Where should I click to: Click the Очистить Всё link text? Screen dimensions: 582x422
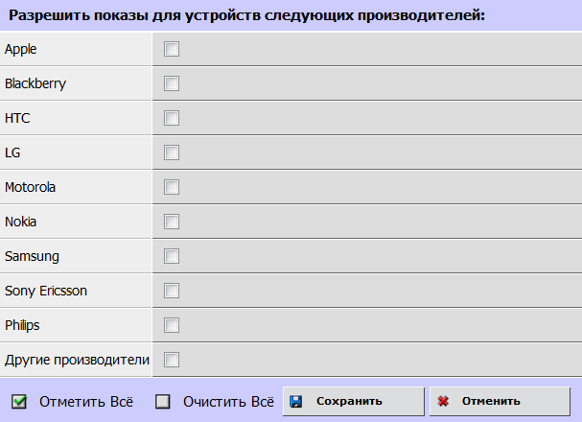(228, 402)
